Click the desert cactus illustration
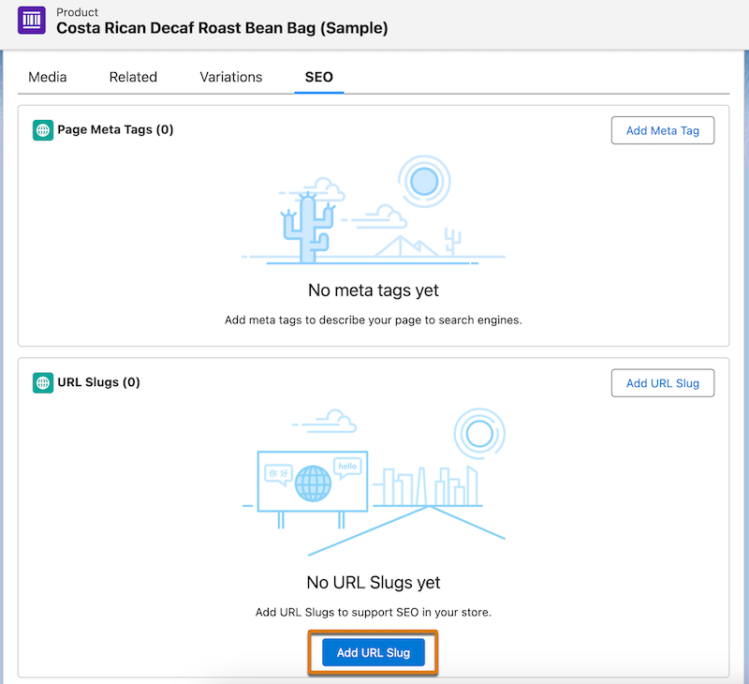 [x=373, y=210]
